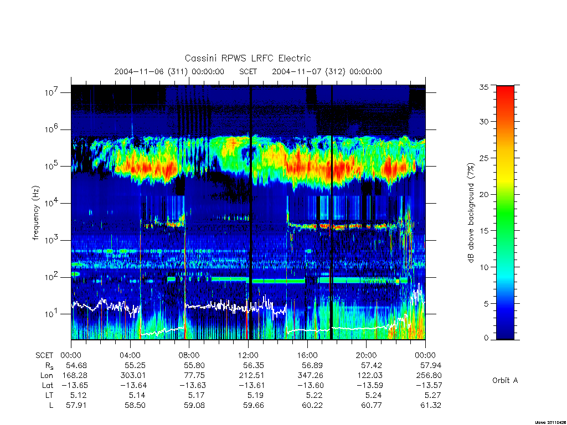Click the Lon value "347.26"

311,376
